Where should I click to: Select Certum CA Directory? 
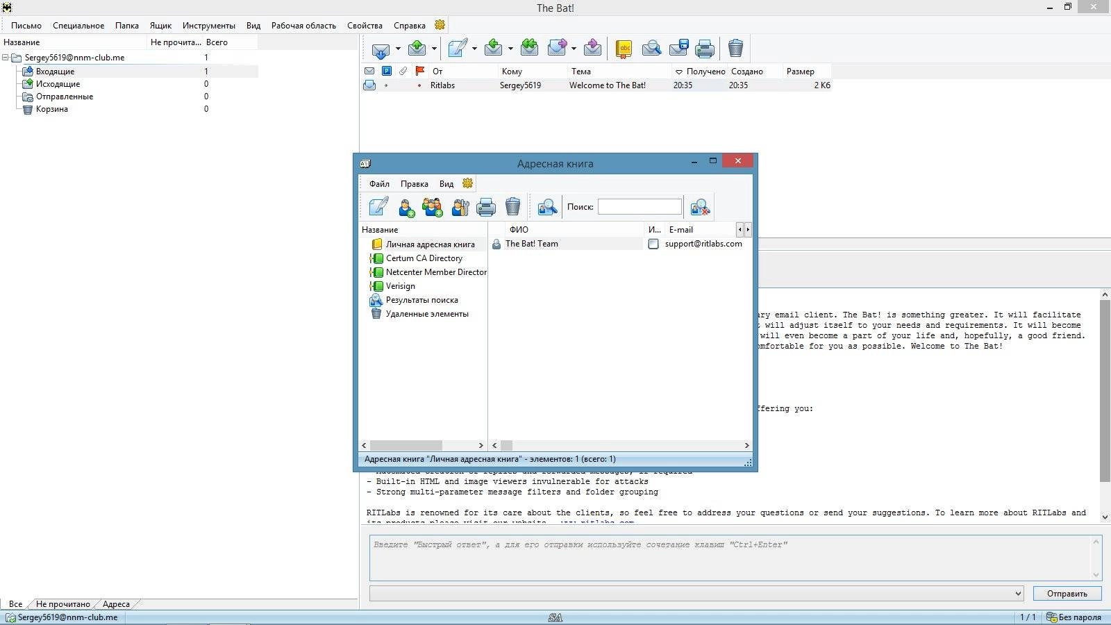(424, 258)
